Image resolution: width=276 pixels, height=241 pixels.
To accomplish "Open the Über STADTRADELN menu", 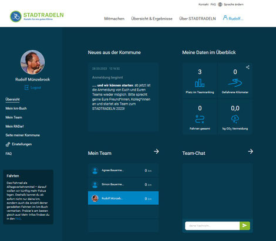I will click(197, 19).
